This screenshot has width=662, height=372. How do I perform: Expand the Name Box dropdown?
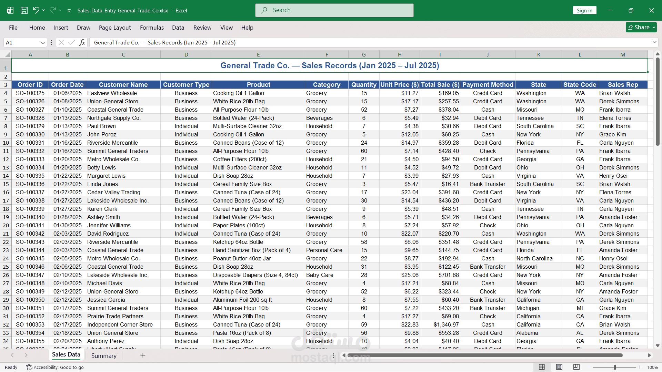[x=43, y=42]
